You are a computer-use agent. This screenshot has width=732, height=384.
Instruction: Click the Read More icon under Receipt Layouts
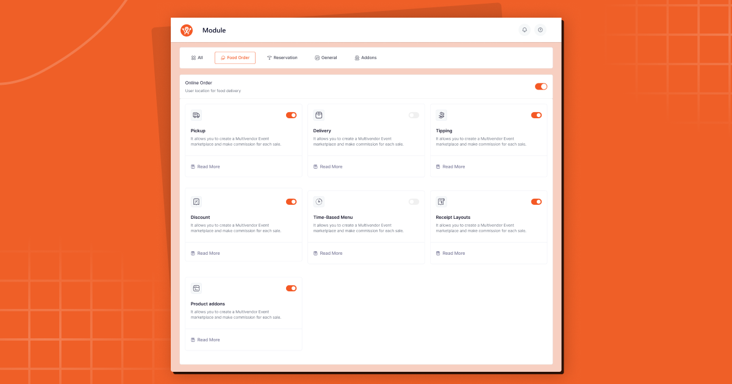point(438,253)
